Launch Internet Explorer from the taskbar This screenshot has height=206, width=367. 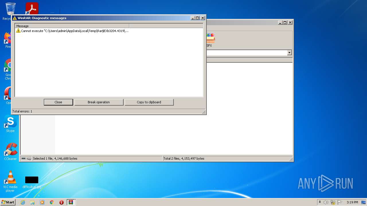pyautogui.click(x=23, y=202)
